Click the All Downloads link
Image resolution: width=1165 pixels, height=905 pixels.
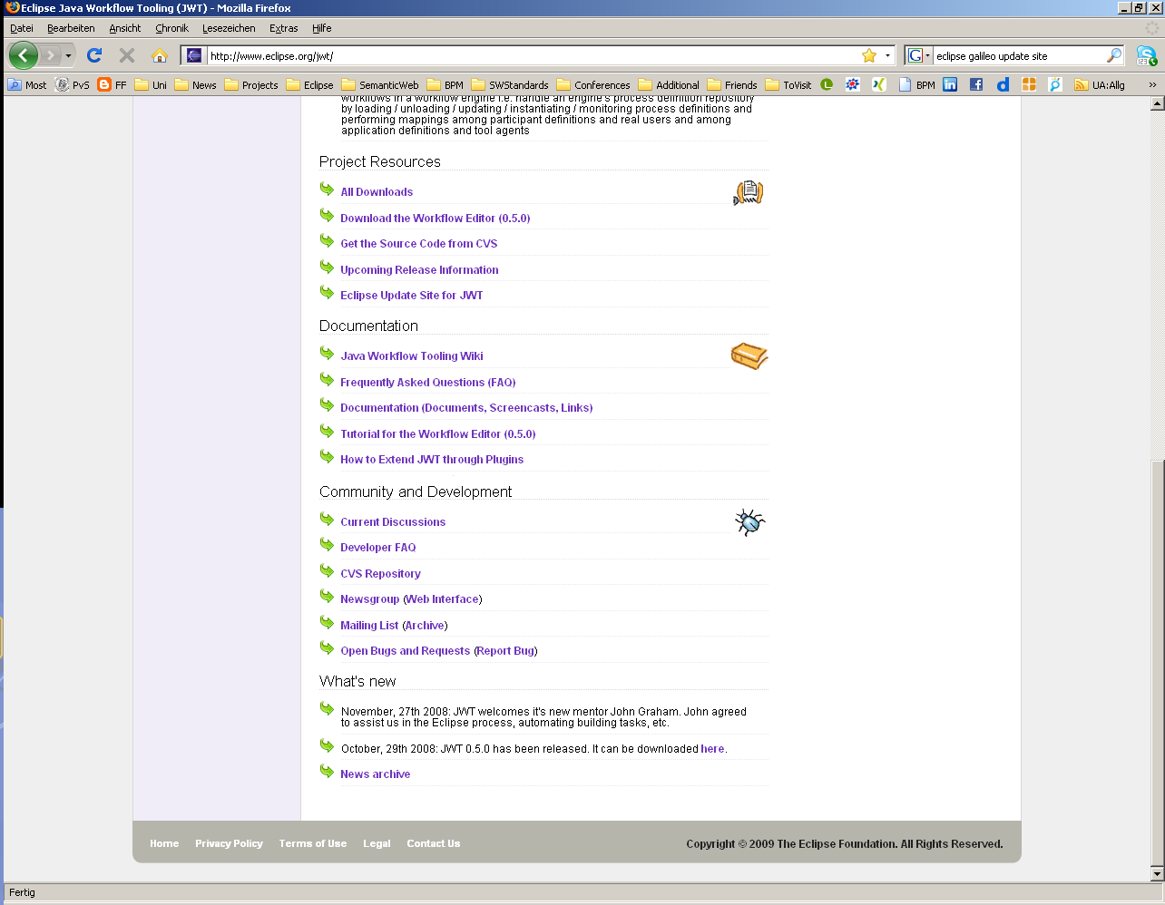click(x=377, y=192)
